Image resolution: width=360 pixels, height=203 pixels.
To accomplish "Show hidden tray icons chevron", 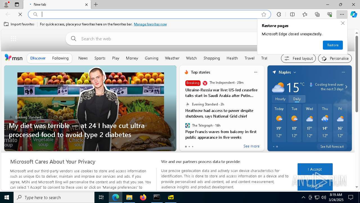I will (303, 197).
